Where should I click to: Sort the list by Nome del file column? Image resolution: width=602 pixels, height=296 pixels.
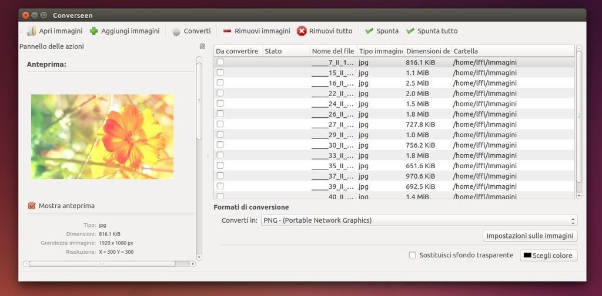coord(333,51)
